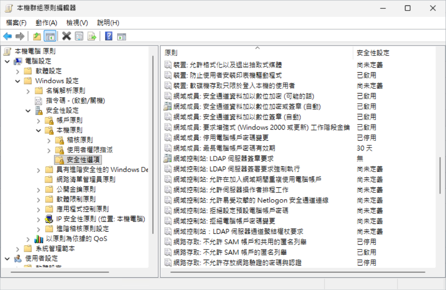Viewport: 446px width, 290px height.
Task: Click the Delete X toolbar icon
Action: click(66, 36)
